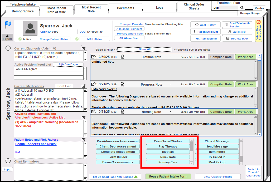The image size is (271, 182).
Task: Select the bottom circular radio button near Supp
Action: [8, 161]
